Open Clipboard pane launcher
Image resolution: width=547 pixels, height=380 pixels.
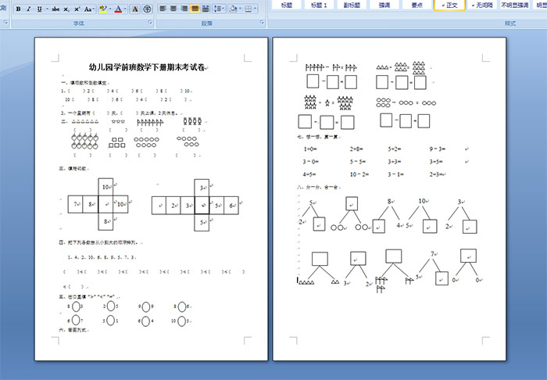point(6,23)
